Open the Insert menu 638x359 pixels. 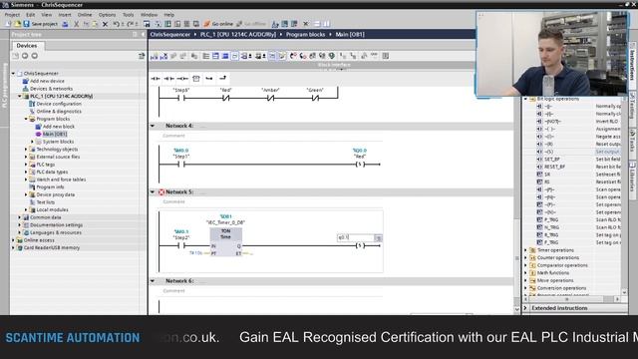click(64, 15)
